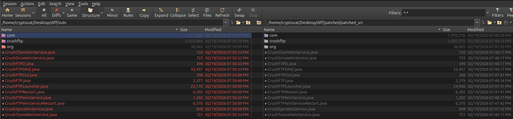The image size is (513, 119).
Task: Click the Stop toolbar button
Action: coord(253,13)
